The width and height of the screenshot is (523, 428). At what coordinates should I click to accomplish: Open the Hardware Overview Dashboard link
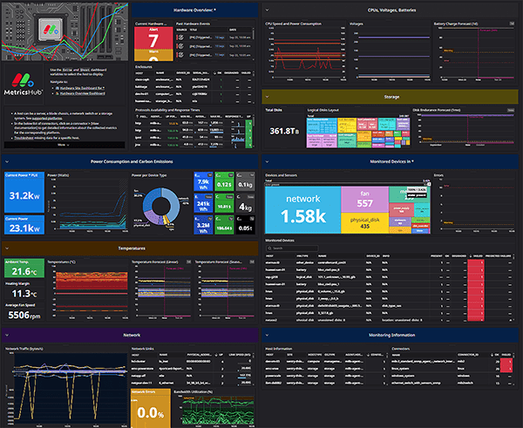pos(84,93)
